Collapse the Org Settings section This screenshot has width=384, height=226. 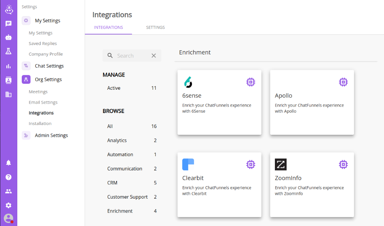48,80
